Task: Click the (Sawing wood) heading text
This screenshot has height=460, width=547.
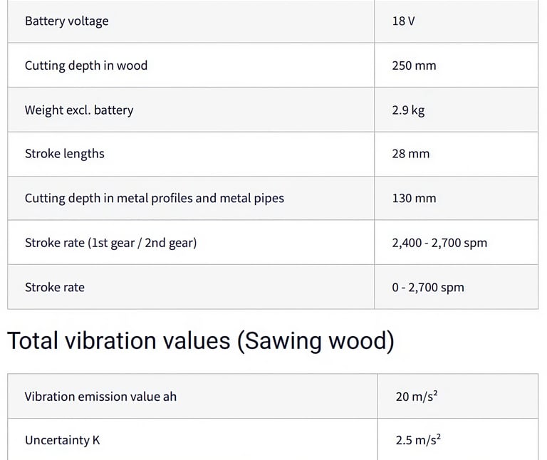Action: click(x=316, y=341)
